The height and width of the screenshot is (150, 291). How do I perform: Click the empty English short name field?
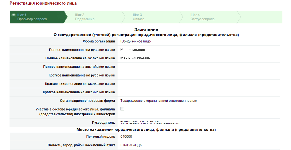(x=199, y=92)
